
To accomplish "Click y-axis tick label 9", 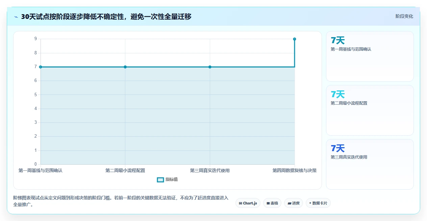I will pyautogui.click(x=35, y=39).
